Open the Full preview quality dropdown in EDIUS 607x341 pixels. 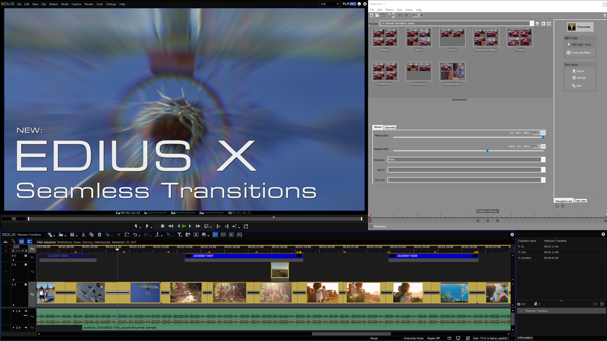point(329,4)
